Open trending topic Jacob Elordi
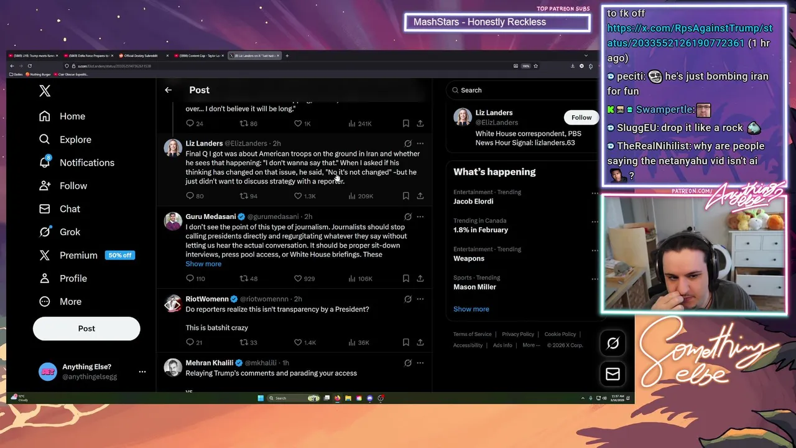Image resolution: width=796 pixels, height=448 pixels. click(x=473, y=202)
